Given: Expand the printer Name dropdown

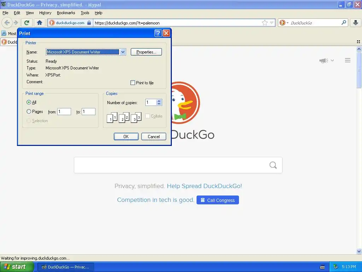Looking at the screenshot, I should pyautogui.click(x=123, y=52).
